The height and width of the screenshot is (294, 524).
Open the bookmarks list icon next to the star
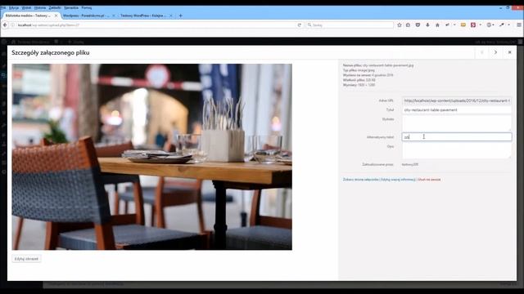(x=408, y=25)
